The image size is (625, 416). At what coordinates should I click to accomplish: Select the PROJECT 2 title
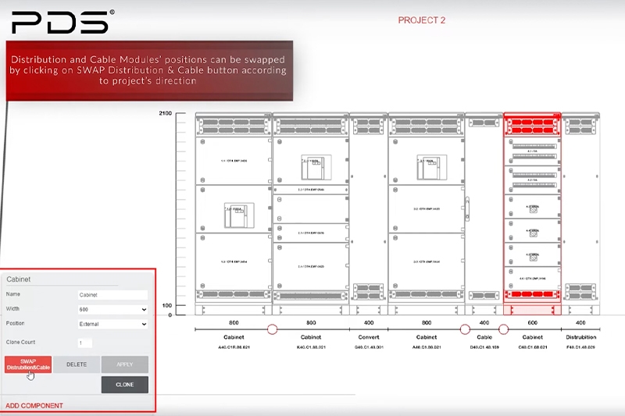coord(422,20)
